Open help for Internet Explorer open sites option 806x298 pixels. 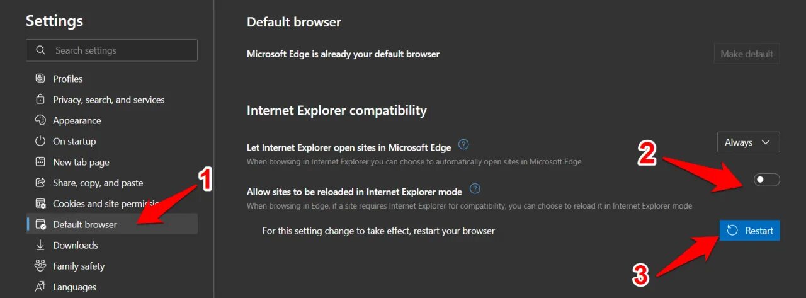[463, 145]
